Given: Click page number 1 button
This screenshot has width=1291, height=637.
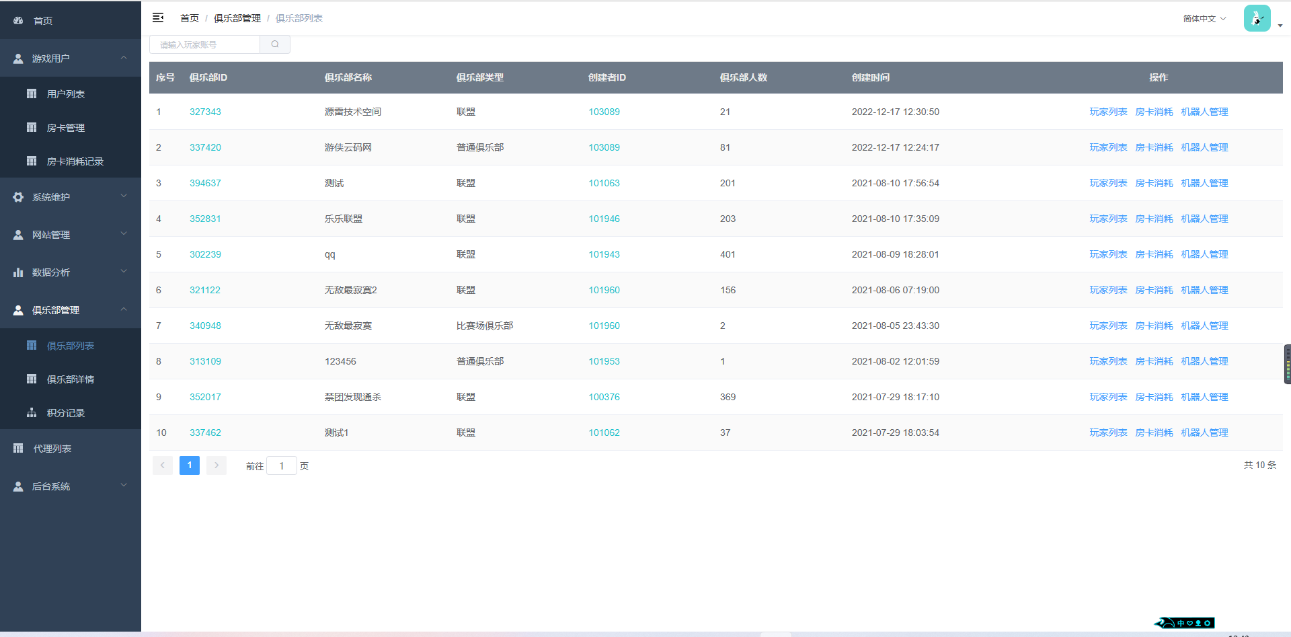Looking at the screenshot, I should click(x=190, y=465).
